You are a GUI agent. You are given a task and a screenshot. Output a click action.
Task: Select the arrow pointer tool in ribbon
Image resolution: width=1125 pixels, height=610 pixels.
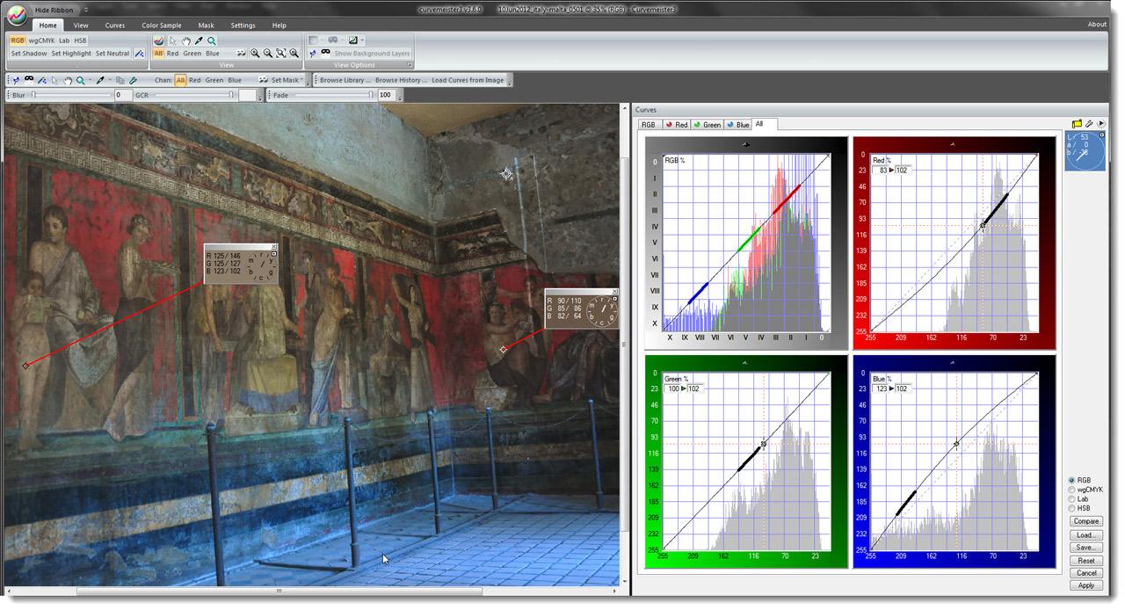[x=172, y=40]
